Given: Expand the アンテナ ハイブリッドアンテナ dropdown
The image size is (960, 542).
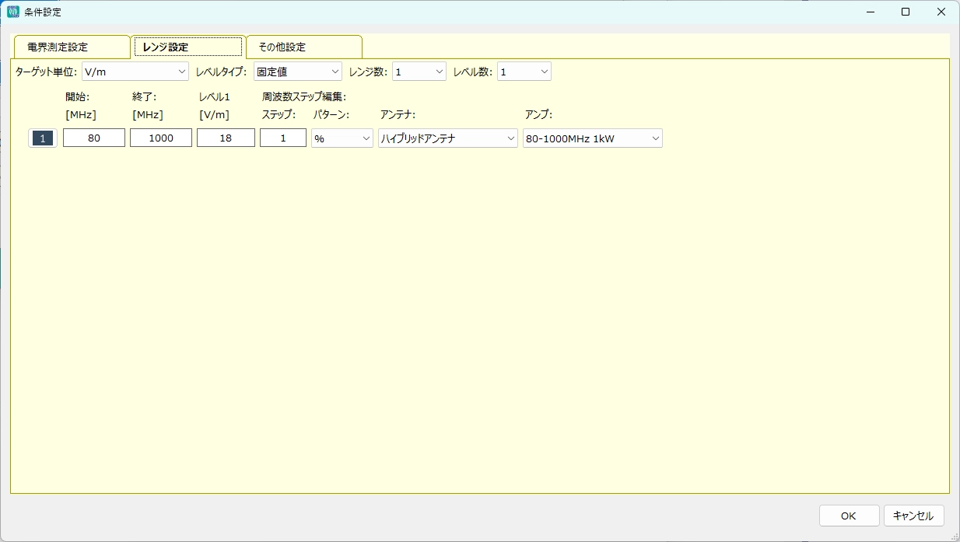Looking at the screenshot, I should [447, 138].
